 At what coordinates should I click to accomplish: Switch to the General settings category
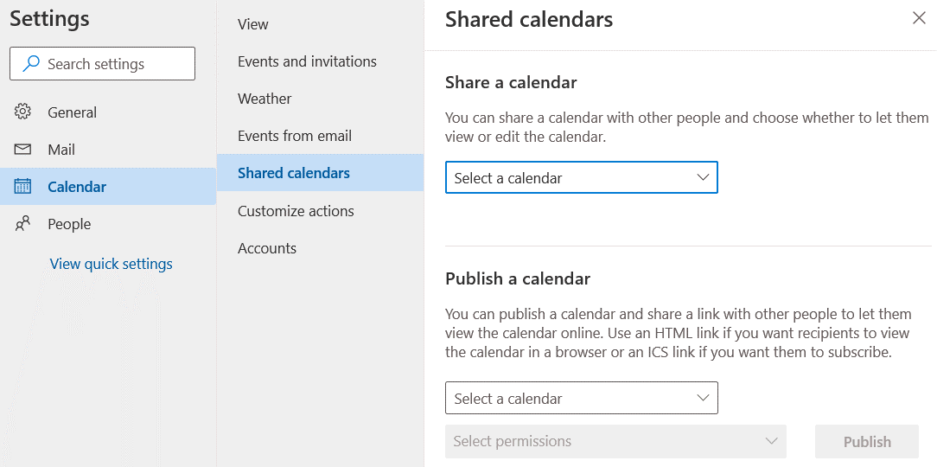point(72,112)
